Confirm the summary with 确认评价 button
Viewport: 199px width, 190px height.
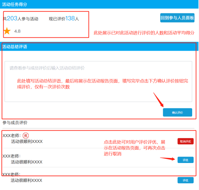[177, 112]
